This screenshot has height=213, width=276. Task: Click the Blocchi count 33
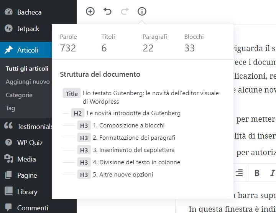click(x=189, y=48)
